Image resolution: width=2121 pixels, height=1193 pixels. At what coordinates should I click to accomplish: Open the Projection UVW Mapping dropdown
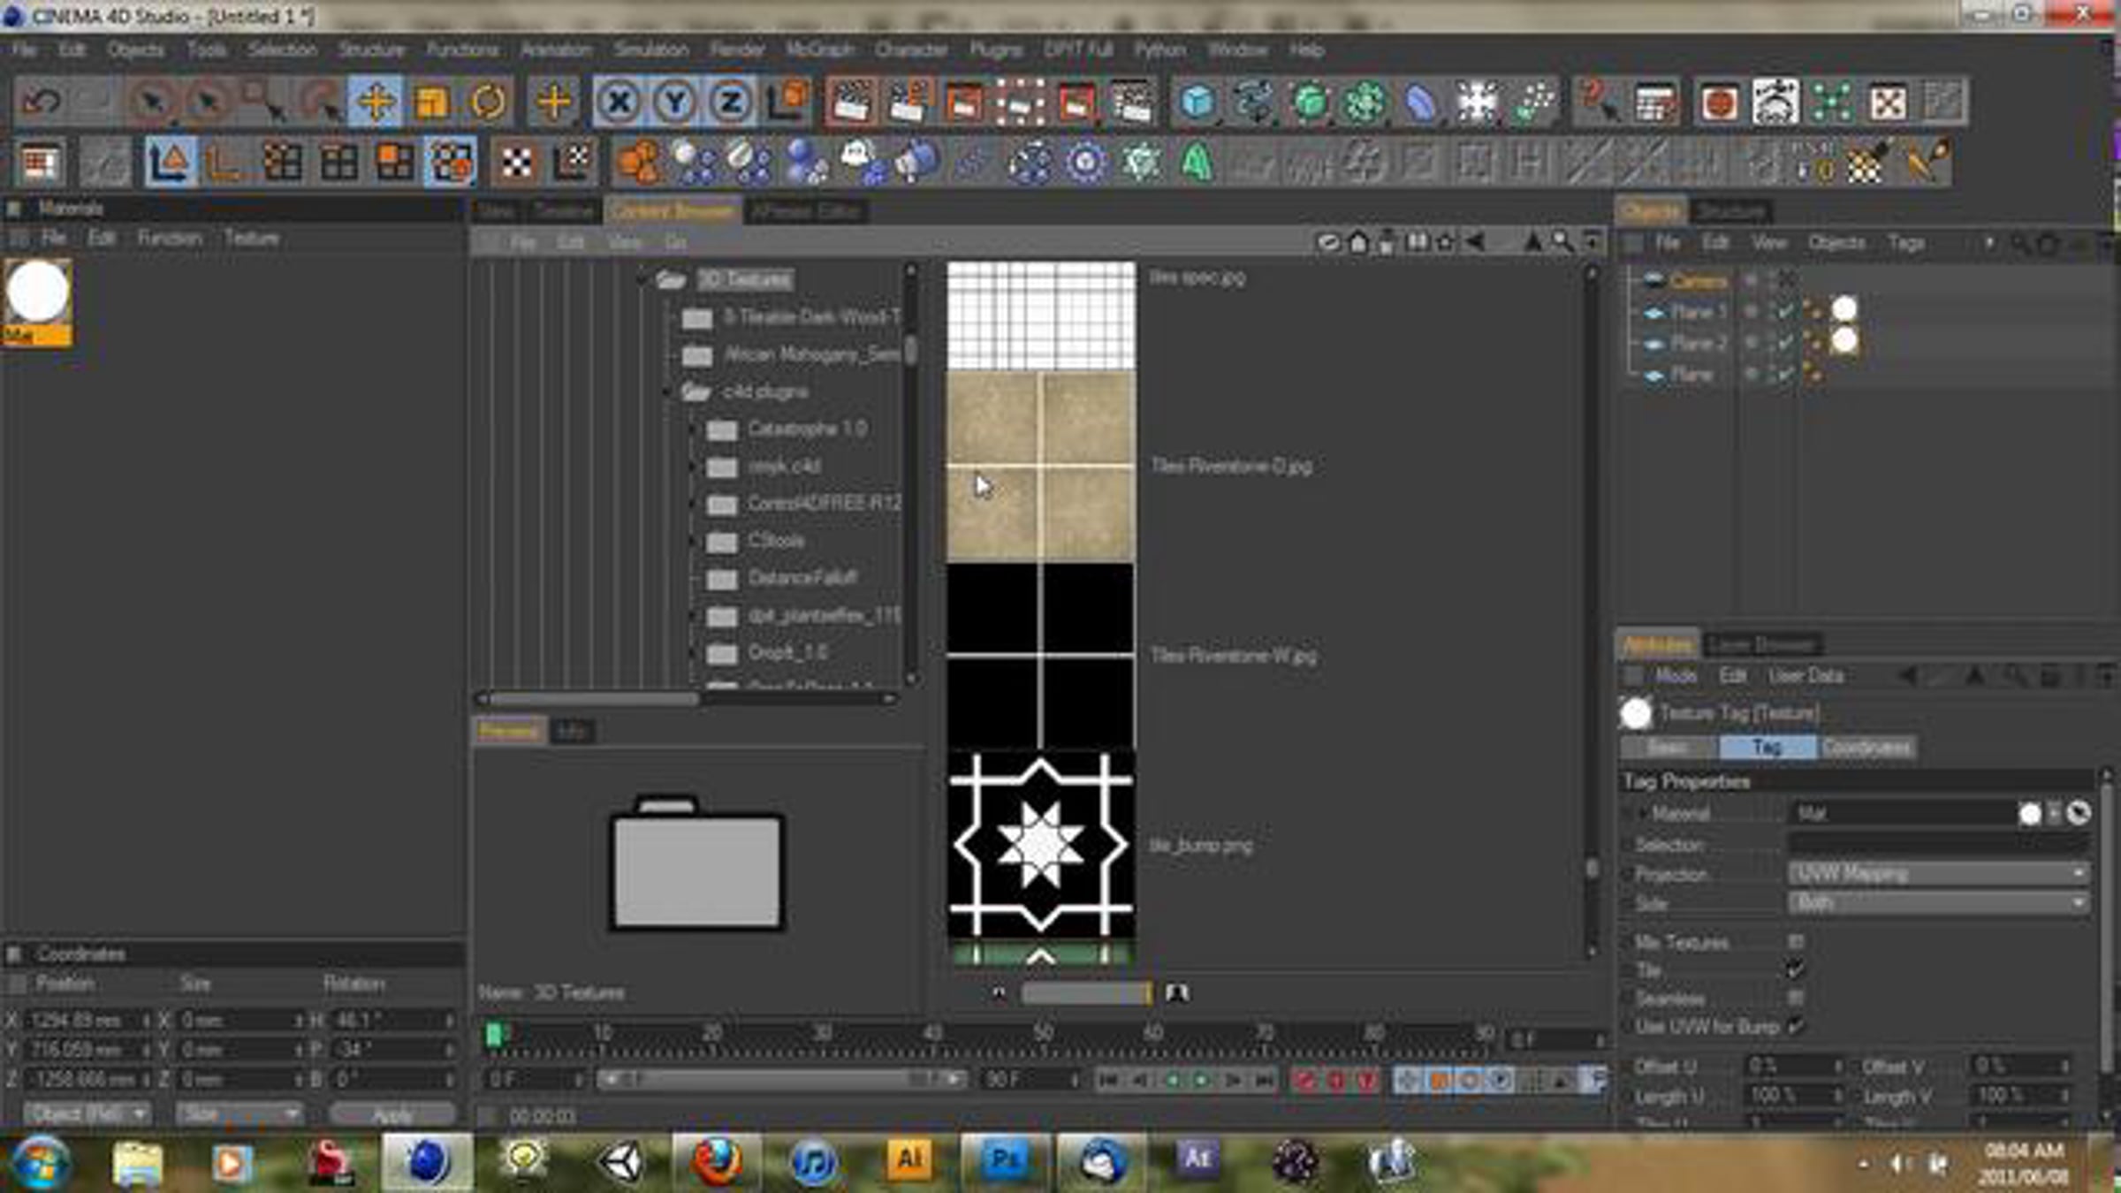1938,874
